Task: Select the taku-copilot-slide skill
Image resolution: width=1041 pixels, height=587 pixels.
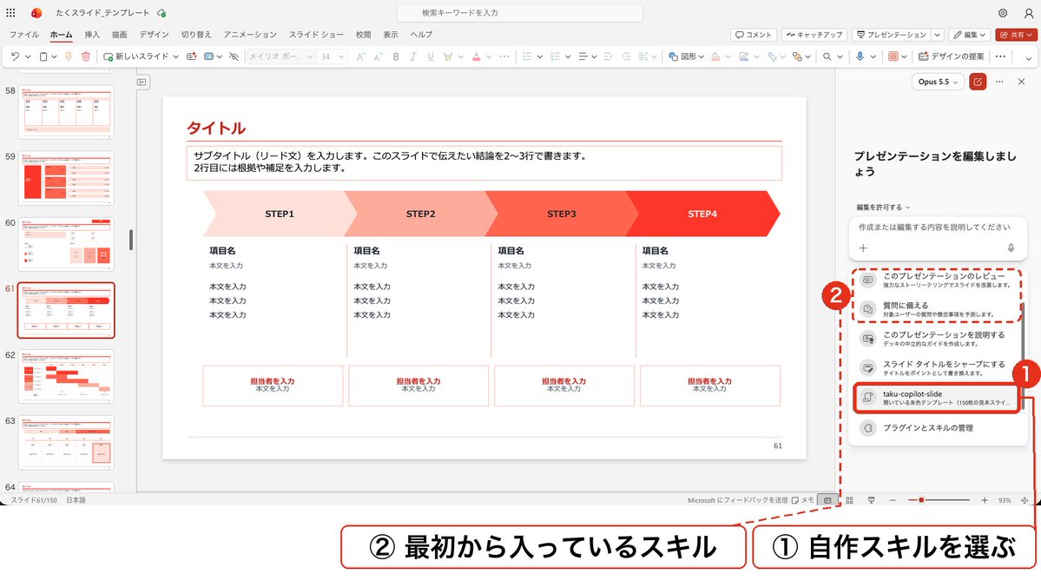Action: tap(936, 398)
